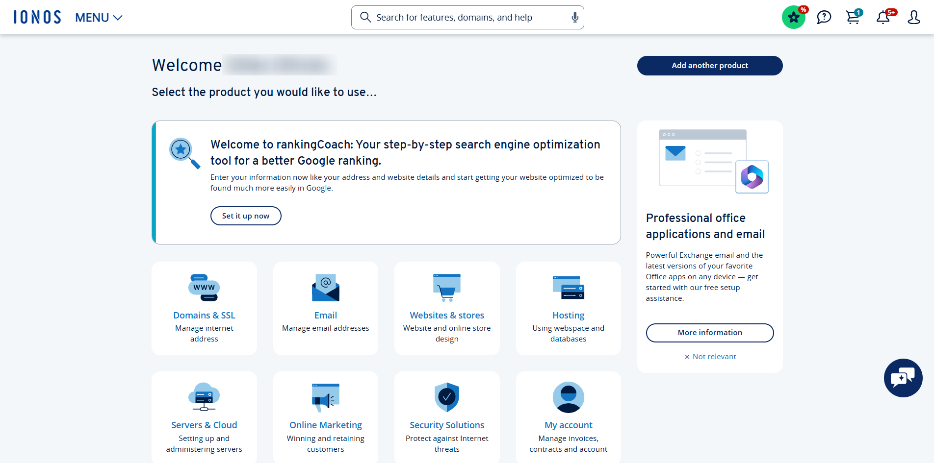Screen dimensions: 934x463
Task: Open the Email management tile
Action: pos(325,308)
